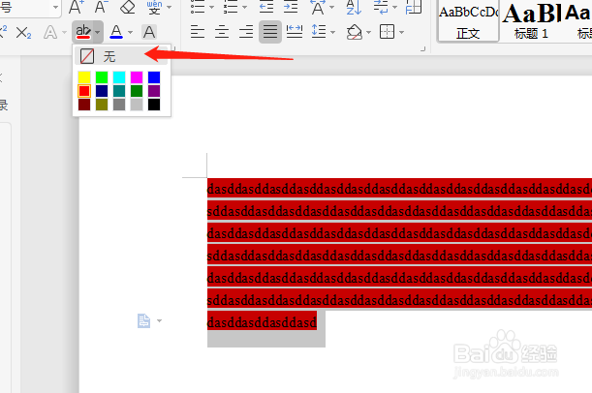Pick the magenta highlight swatch
Screen dimensions: 592x393
[x=137, y=77]
